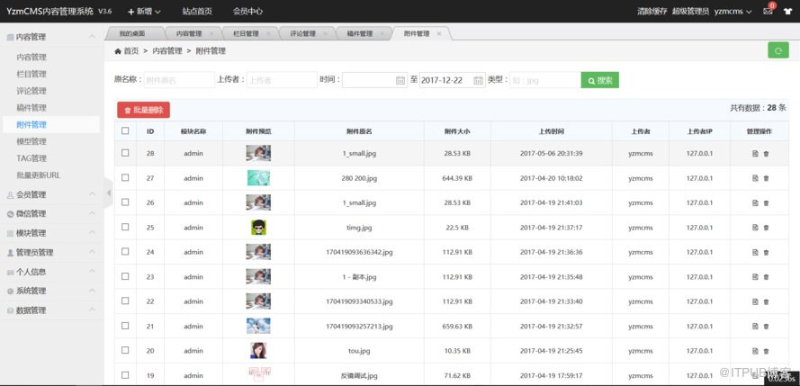Go to 站点首页 in top bar
This screenshot has height=386, width=800.
tap(197, 11)
